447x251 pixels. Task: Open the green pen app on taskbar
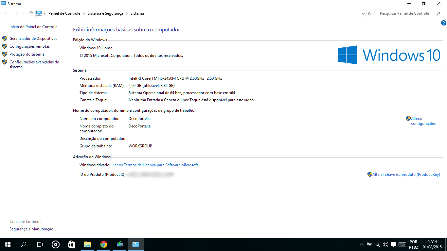click(119, 244)
